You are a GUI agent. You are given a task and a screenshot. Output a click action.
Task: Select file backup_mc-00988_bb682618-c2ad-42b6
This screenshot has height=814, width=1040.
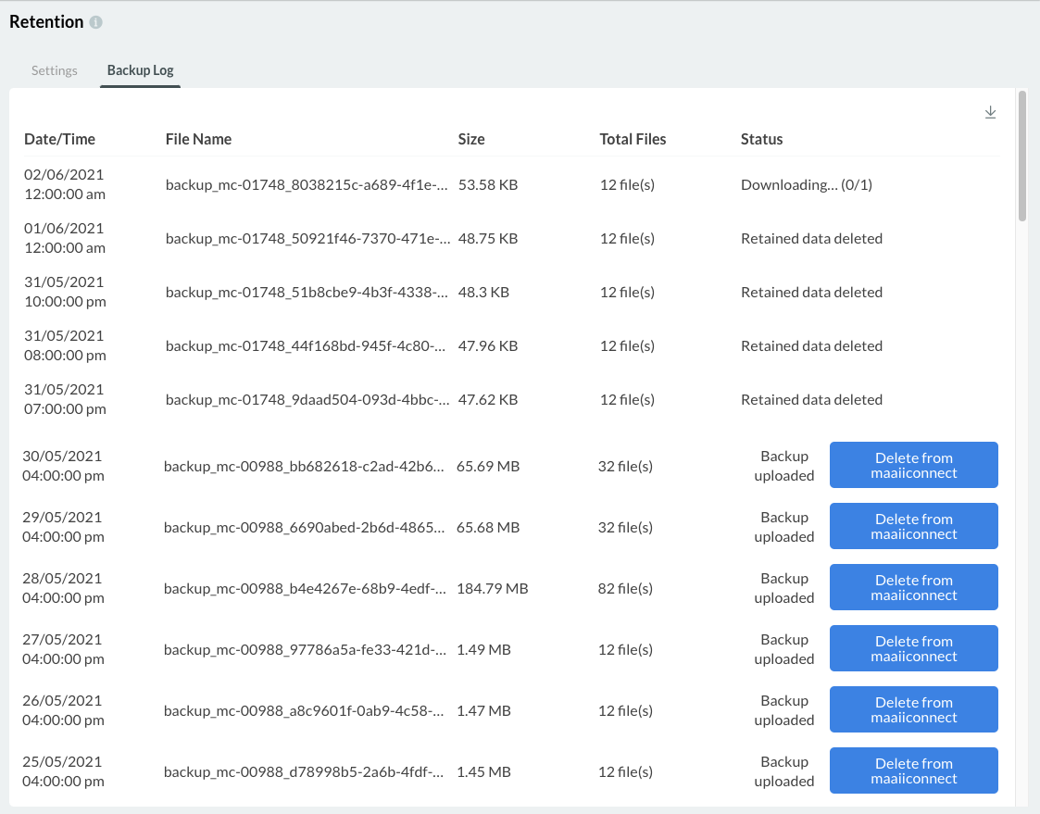pyautogui.click(x=304, y=467)
